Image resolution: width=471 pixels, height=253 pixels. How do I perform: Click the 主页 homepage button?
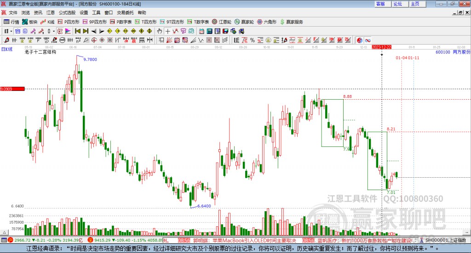coord(417,4)
